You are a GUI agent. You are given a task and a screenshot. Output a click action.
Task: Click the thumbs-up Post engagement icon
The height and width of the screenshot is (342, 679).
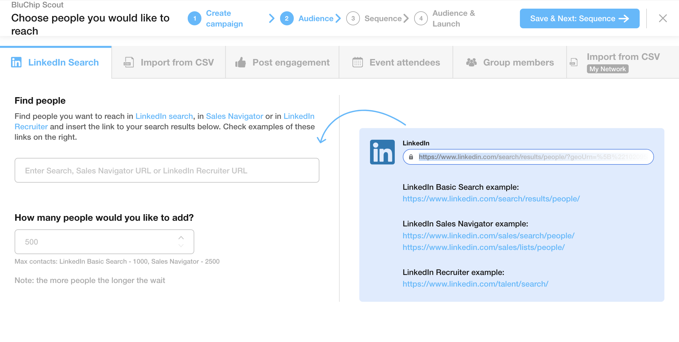pyautogui.click(x=240, y=62)
